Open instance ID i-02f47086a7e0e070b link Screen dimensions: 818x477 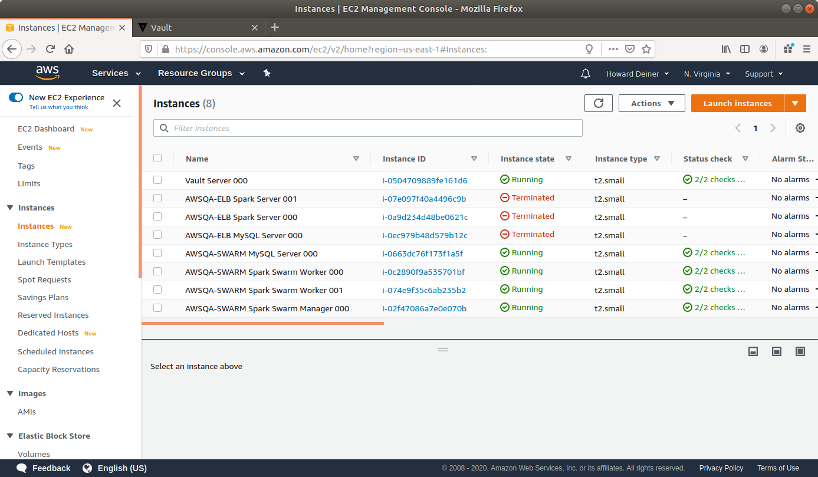click(424, 308)
